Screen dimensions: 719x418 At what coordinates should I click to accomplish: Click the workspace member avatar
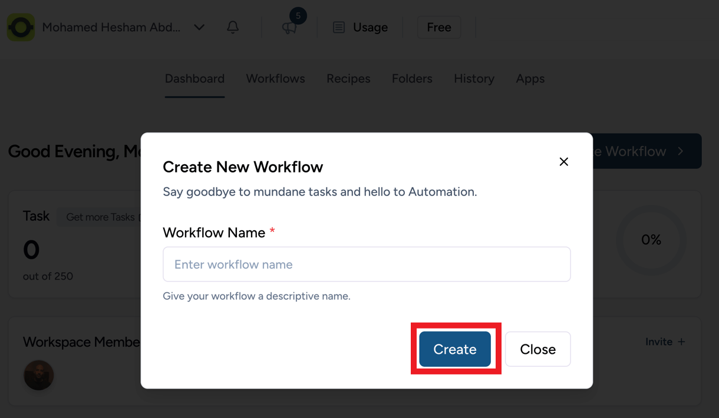(x=39, y=375)
